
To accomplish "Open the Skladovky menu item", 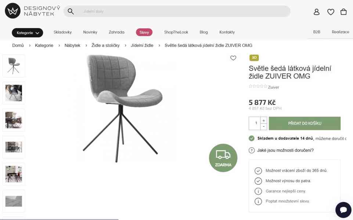I will (x=63, y=32).
